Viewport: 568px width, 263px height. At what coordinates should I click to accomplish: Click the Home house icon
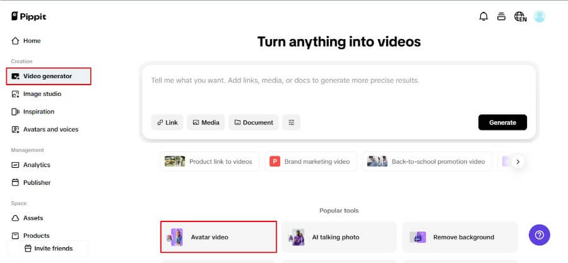(x=15, y=41)
